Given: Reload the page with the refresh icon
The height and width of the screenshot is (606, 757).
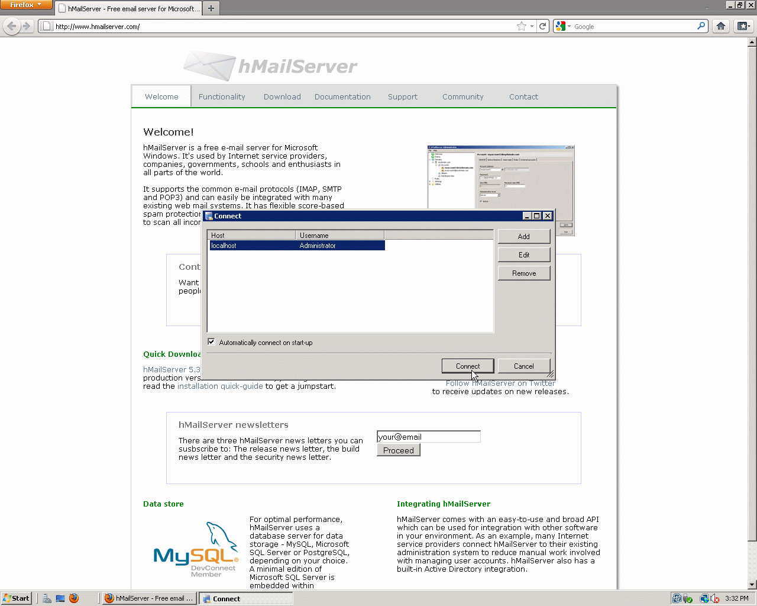Looking at the screenshot, I should click(543, 26).
